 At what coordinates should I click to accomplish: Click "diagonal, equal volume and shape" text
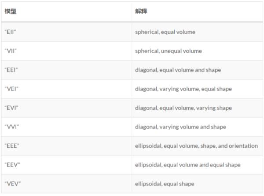(x=178, y=70)
